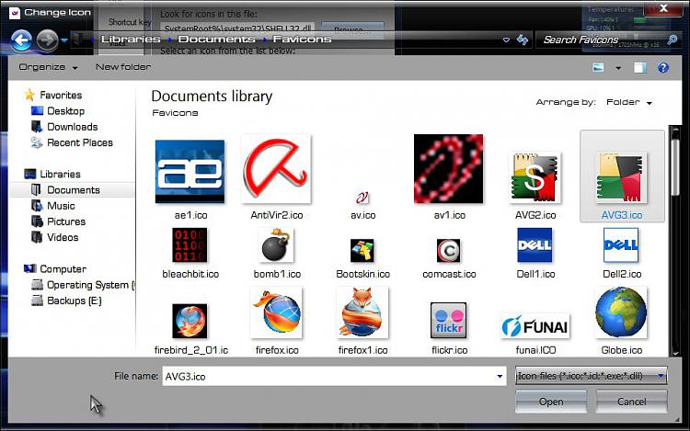Click the Forward navigation arrow button
The width and height of the screenshot is (690, 431).
pos(47,40)
